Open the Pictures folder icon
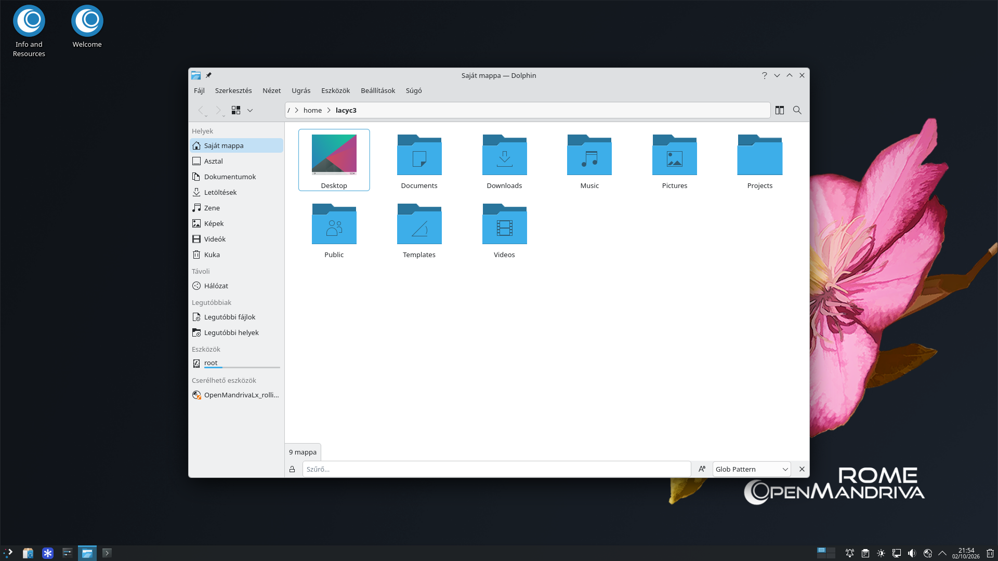 pyautogui.click(x=675, y=155)
